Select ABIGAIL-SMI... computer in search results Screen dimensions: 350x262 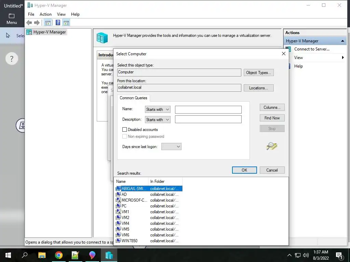pyautogui.click(x=149, y=188)
